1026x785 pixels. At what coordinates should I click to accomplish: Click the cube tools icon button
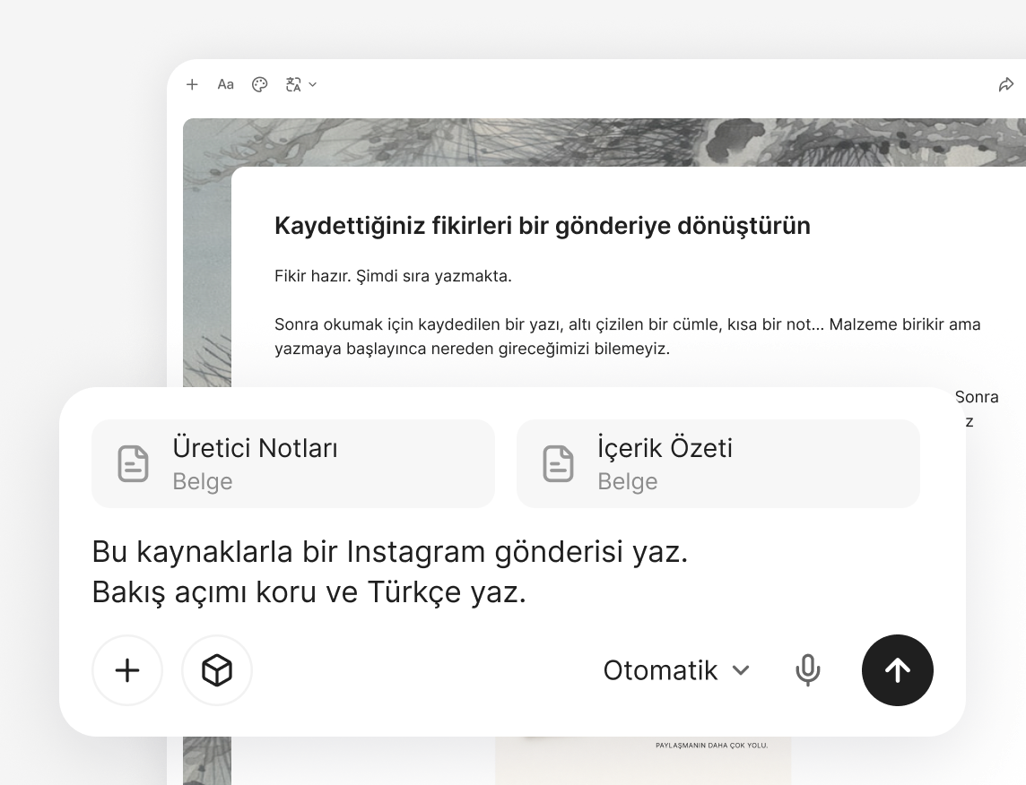(x=216, y=670)
